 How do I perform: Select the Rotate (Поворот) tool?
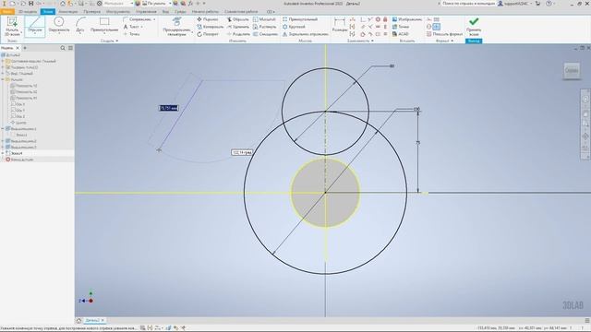208,34
